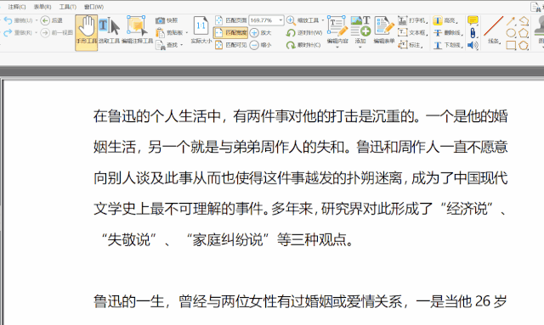Open the Edit Form (编辑表单) tool
This screenshot has height=325, width=544.
[384, 30]
